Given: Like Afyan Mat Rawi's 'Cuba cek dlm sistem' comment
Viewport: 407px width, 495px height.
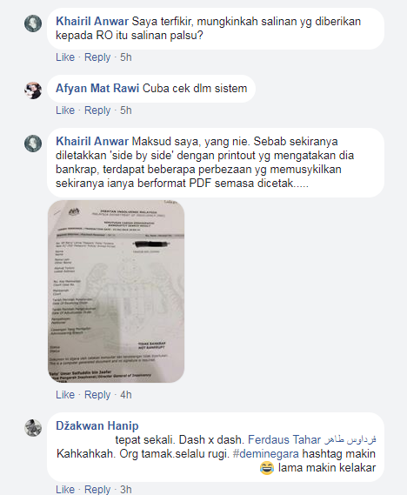Looking at the screenshot, I should point(65,110).
